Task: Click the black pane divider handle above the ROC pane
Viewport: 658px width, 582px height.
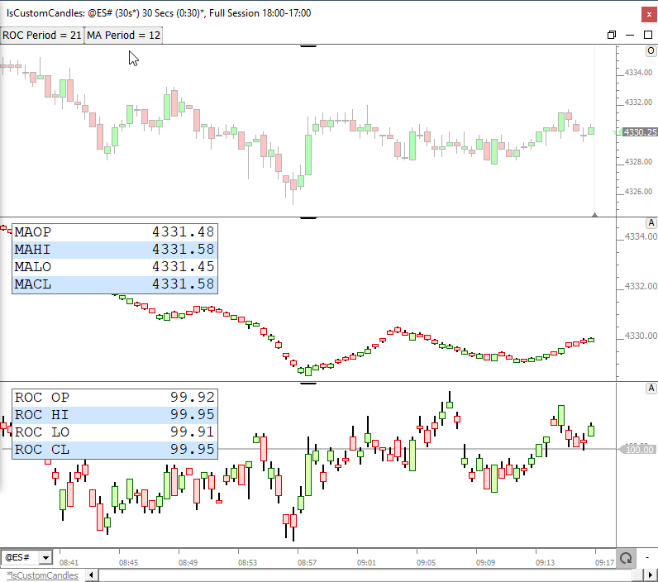Action: click(x=308, y=383)
